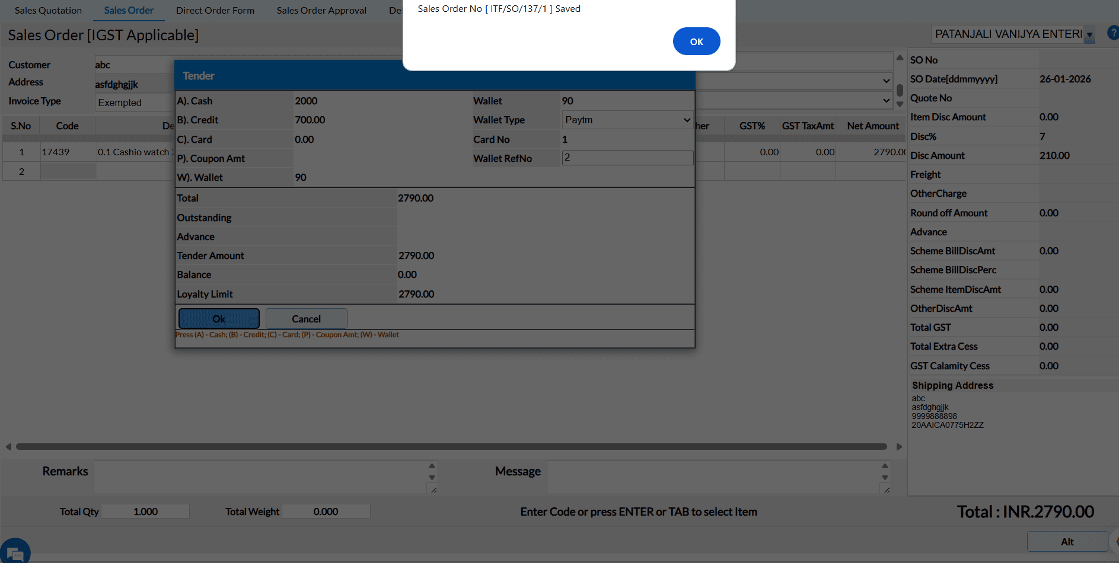
Task: Click the Loyalty Limit value 2790.00
Action: click(416, 294)
